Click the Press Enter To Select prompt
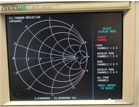Screen dimensions: 139x107 [x=107, y=87]
